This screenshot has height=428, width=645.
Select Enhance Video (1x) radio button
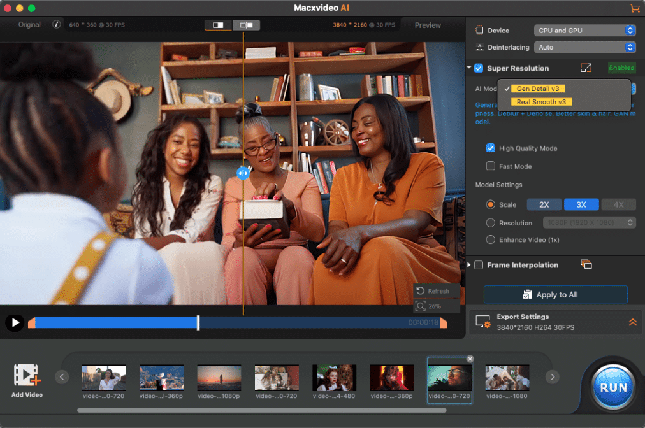pos(490,239)
